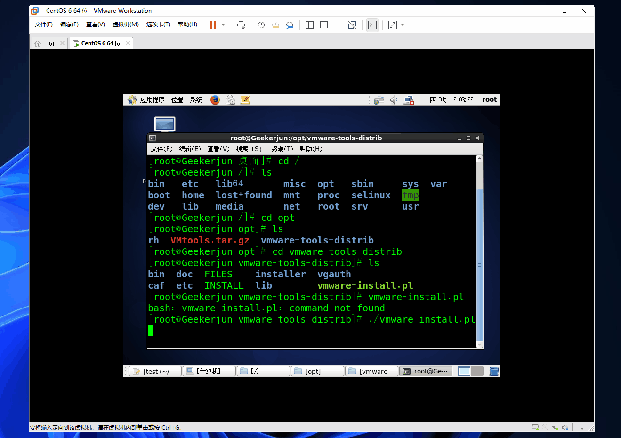
Task: Click the terminal scrollbar up arrow
Action: click(x=479, y=159)
